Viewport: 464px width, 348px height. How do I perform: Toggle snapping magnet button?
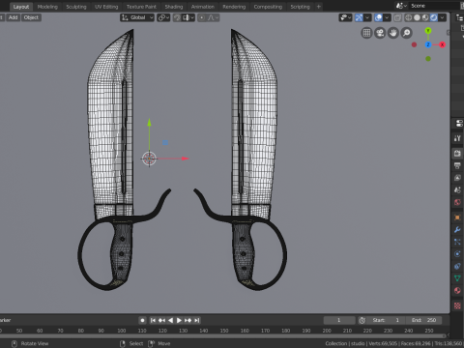[177, 17]
